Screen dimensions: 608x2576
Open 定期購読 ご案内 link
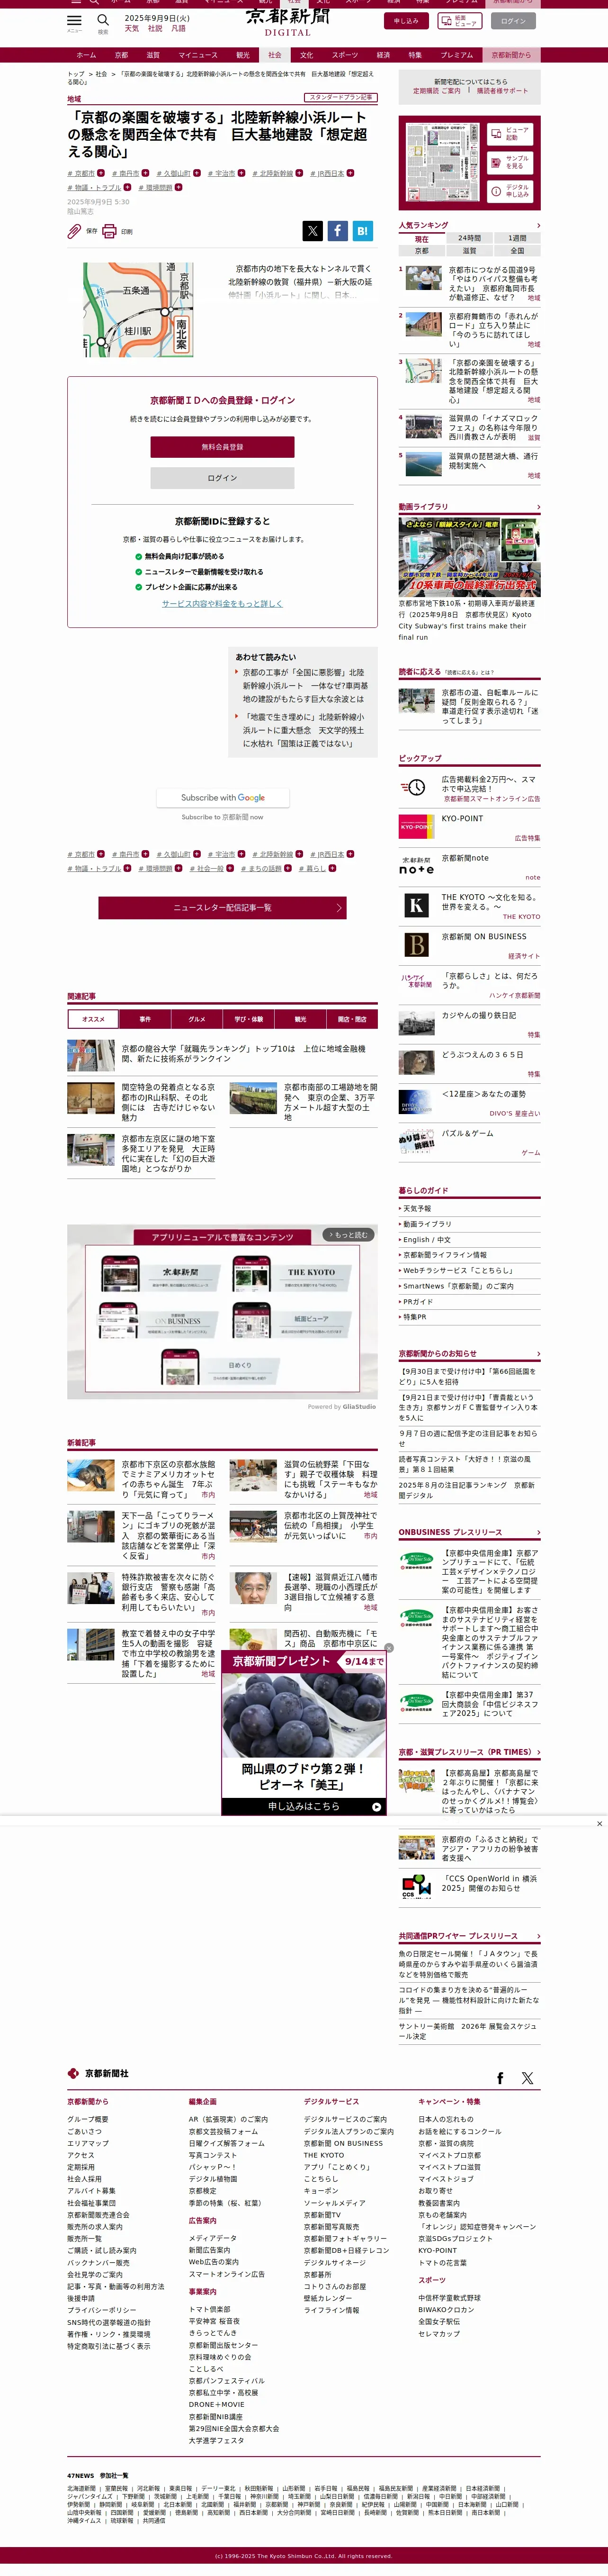pyautogui.click(x=437, y=91)
